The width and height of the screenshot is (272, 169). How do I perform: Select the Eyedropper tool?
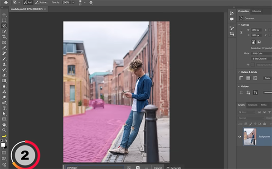(x=4, y=48)
